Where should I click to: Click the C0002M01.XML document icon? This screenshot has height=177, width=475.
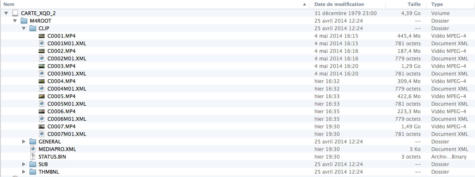coord(42,59)
